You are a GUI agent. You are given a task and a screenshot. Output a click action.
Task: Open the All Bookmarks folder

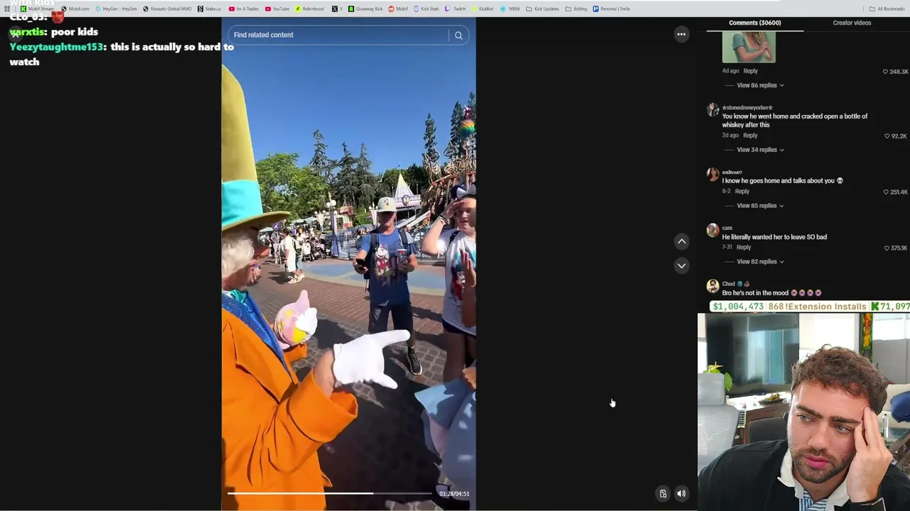[887, 9]
